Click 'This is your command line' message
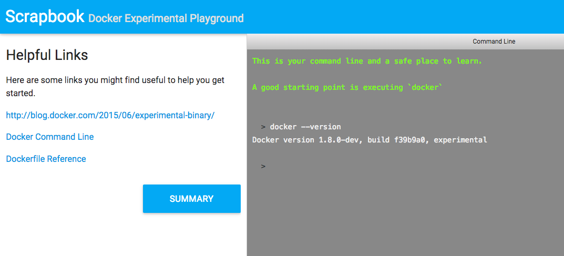The width and height of the screenshot is (564, 256). coord(367,61)
